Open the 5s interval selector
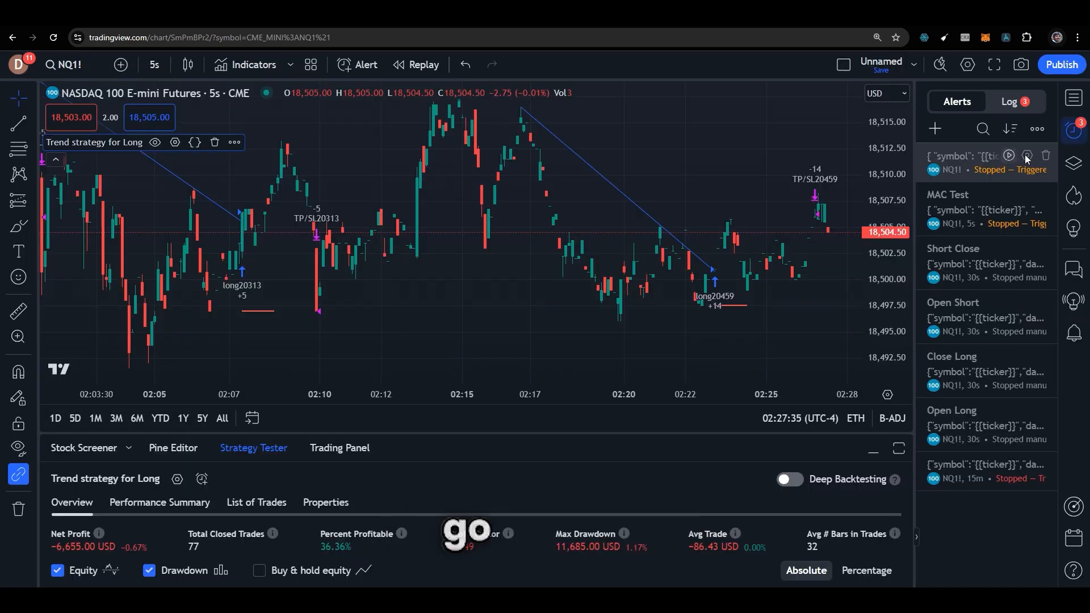This screenshot has width=1090, height=613. (x=154, y=65)
